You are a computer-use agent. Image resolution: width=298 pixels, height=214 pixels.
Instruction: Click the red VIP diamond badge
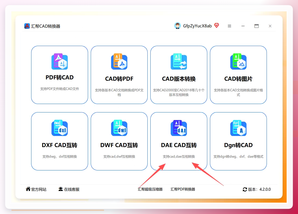[x=216, y=25]
